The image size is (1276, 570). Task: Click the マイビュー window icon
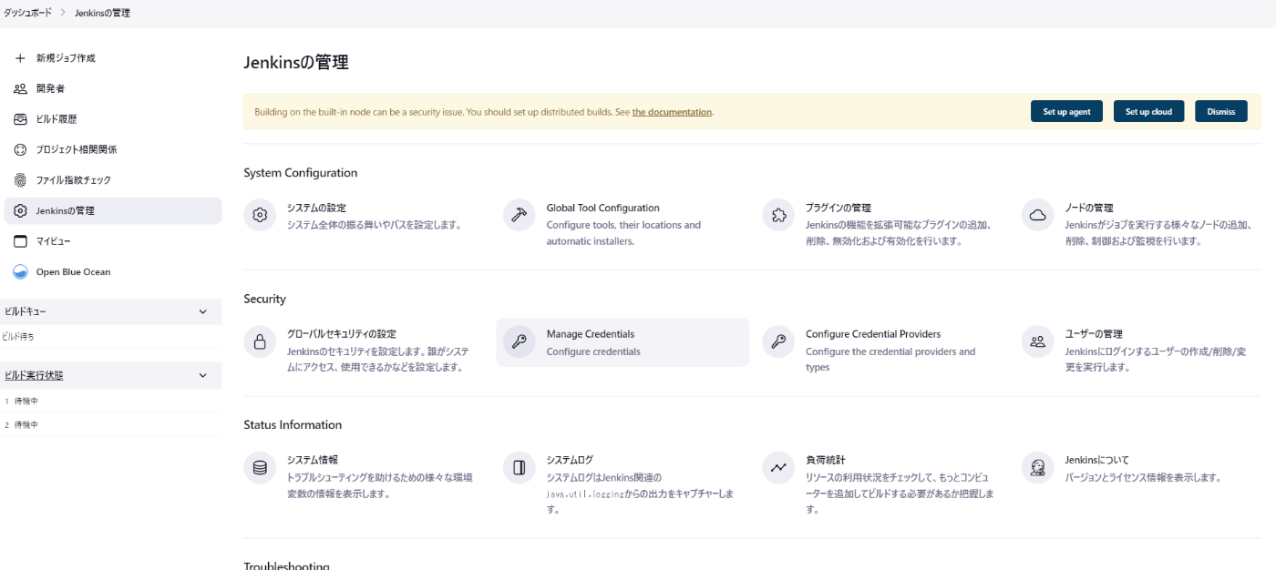click(20, 241)
